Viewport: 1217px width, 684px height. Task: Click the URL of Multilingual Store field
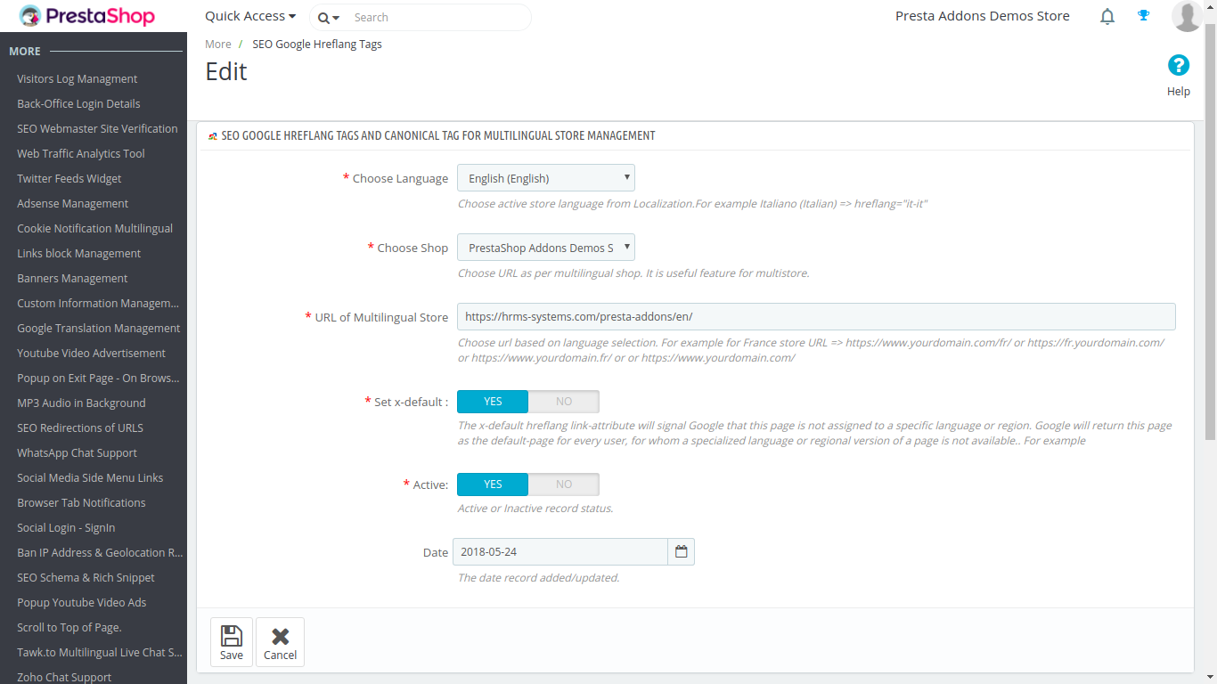(x=816, y=317)
